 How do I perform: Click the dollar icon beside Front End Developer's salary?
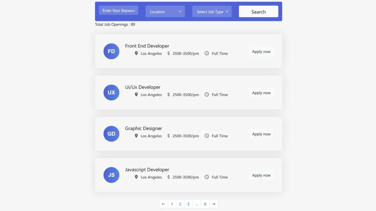pyautogui.click(x=168, y=53)
